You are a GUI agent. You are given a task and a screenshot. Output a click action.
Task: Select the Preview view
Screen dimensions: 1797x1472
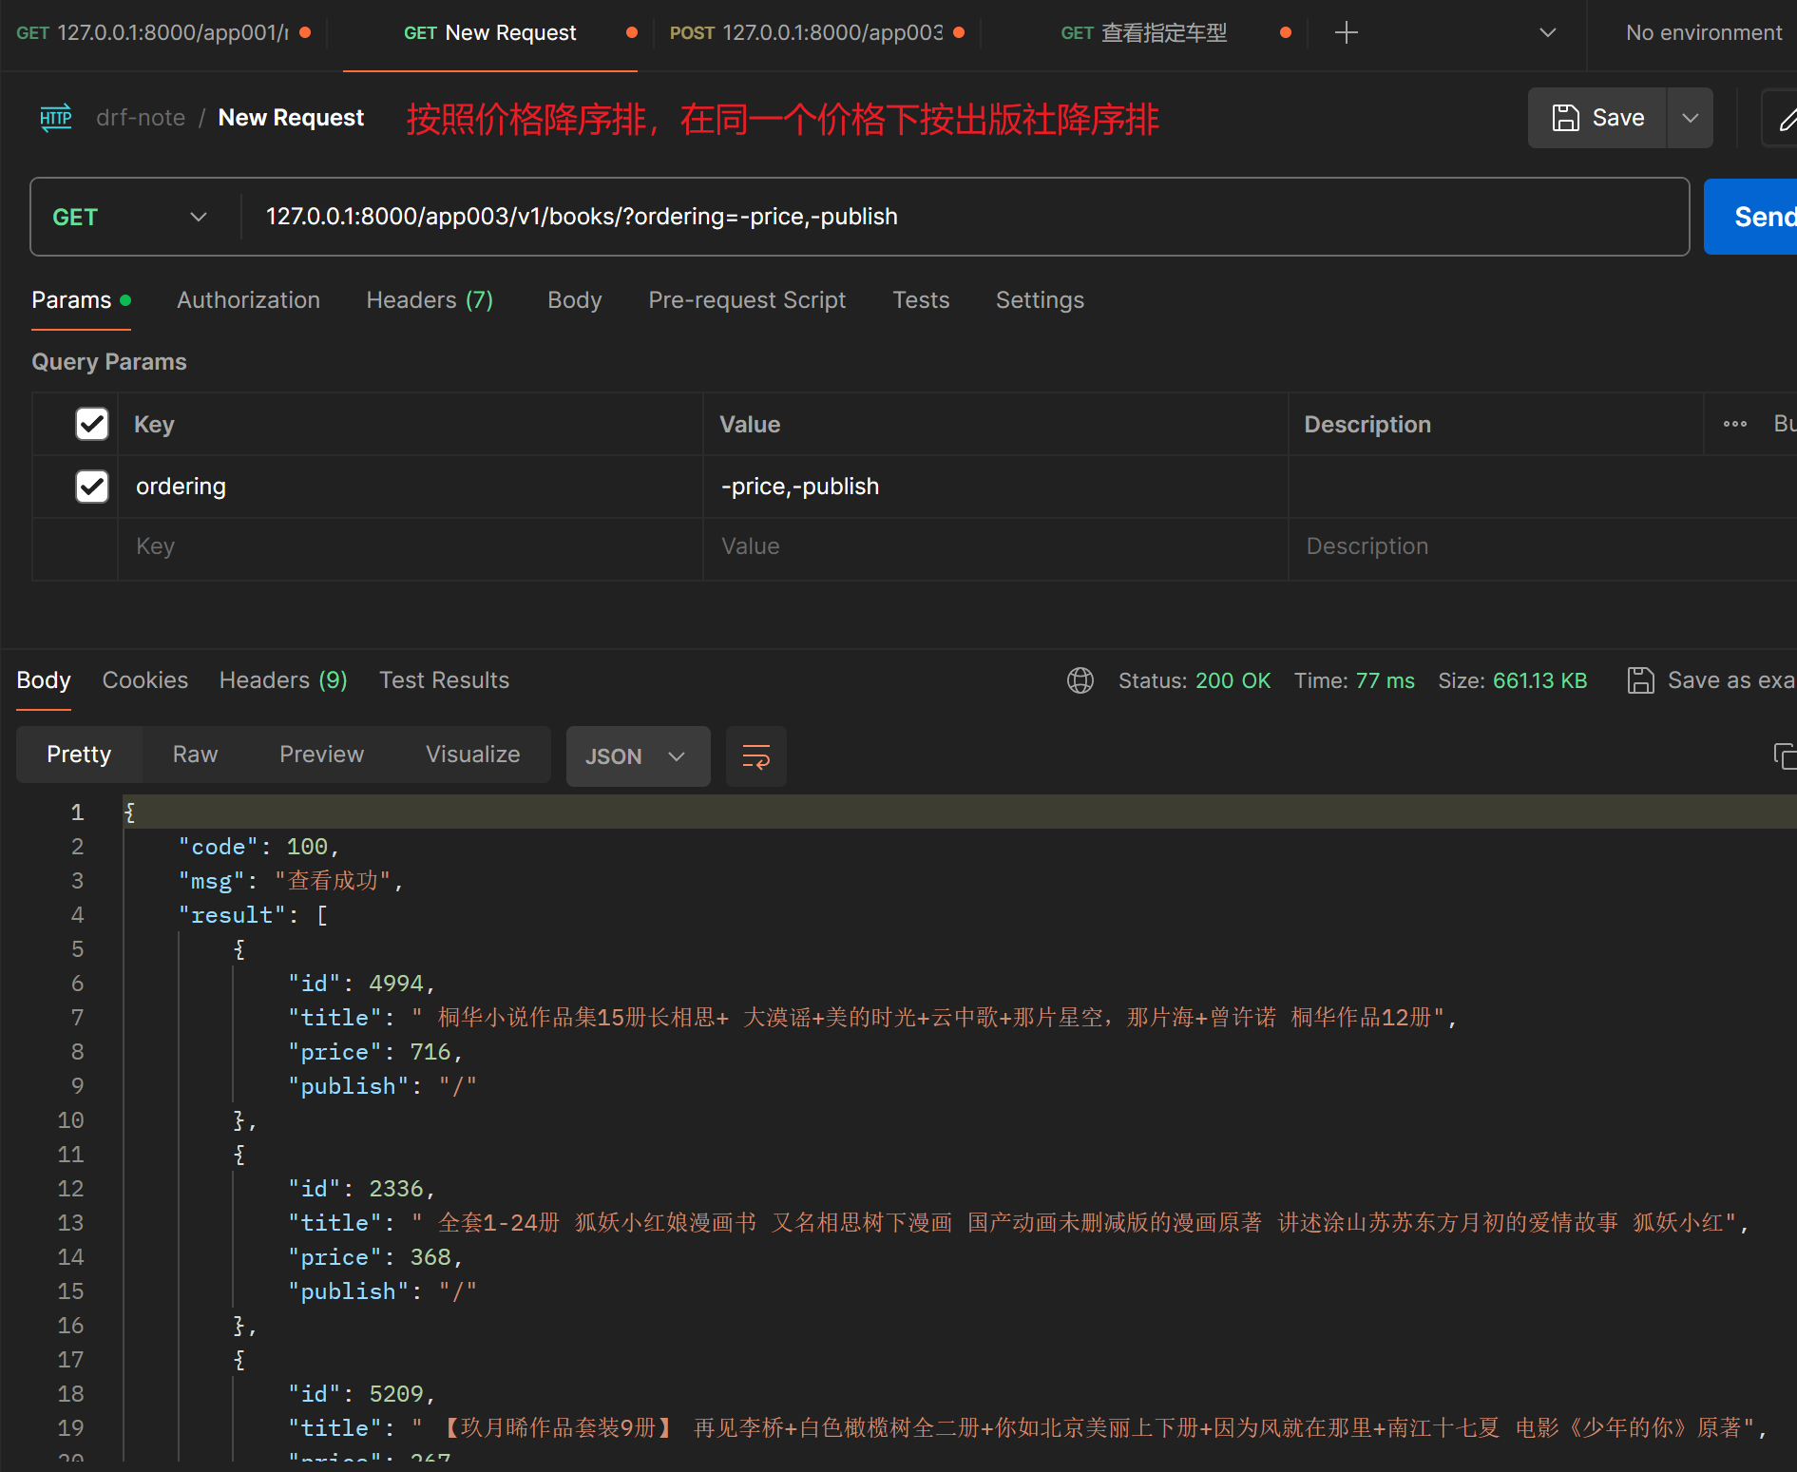[321, 755]
